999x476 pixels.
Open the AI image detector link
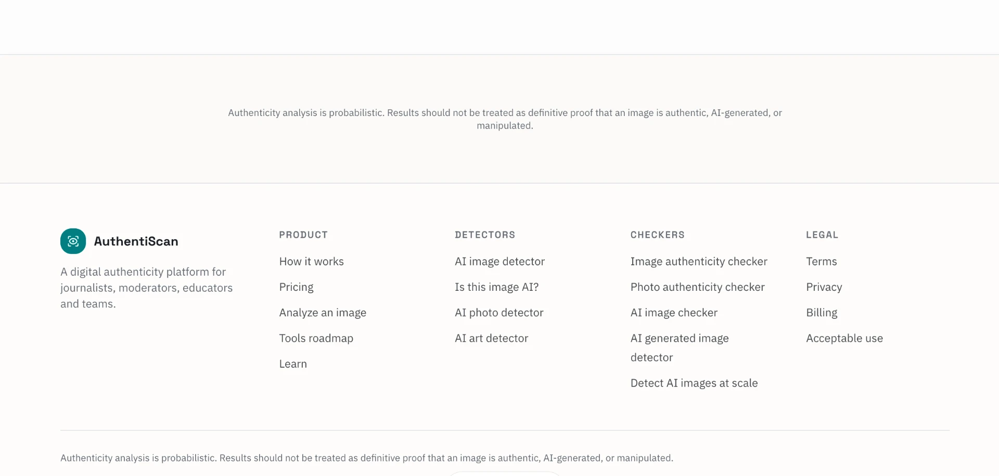point(499,261)
